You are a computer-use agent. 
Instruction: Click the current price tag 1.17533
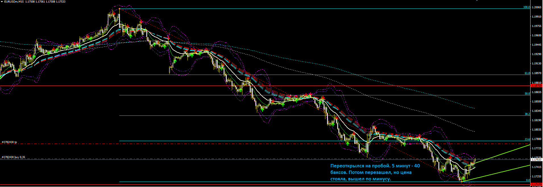pos(536,160)
